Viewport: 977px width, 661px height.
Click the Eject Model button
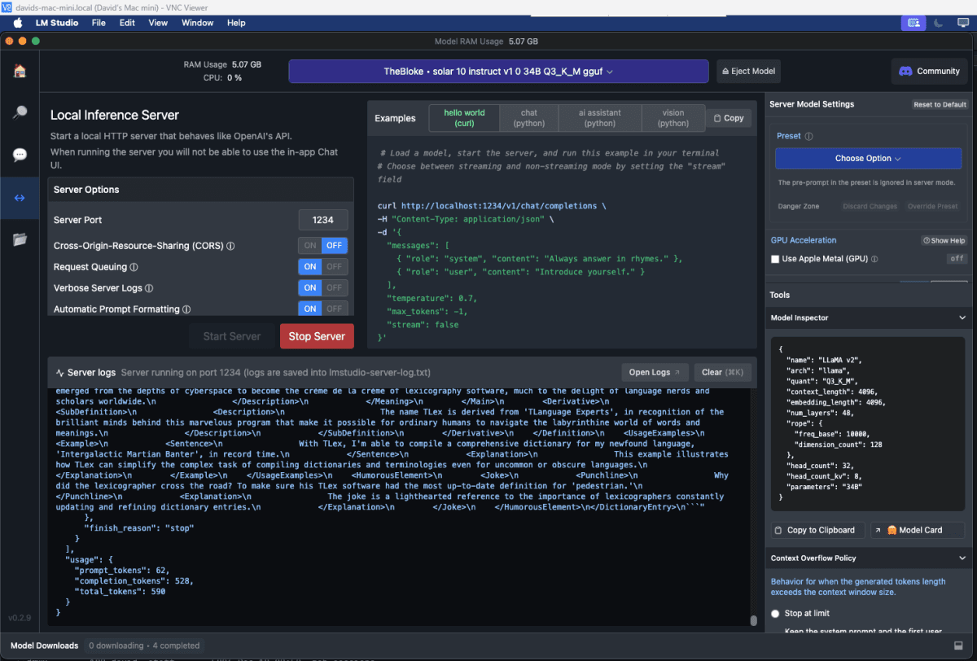click(x=747, y=72)
